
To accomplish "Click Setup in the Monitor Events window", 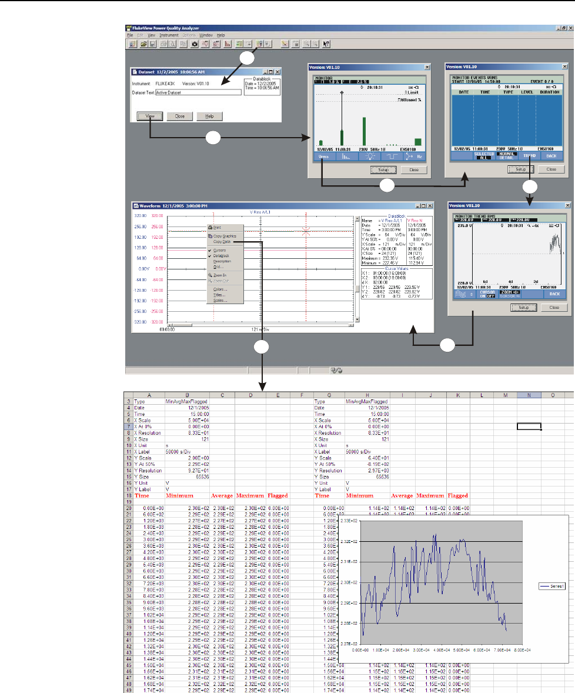I will click(x=521, y=169).
